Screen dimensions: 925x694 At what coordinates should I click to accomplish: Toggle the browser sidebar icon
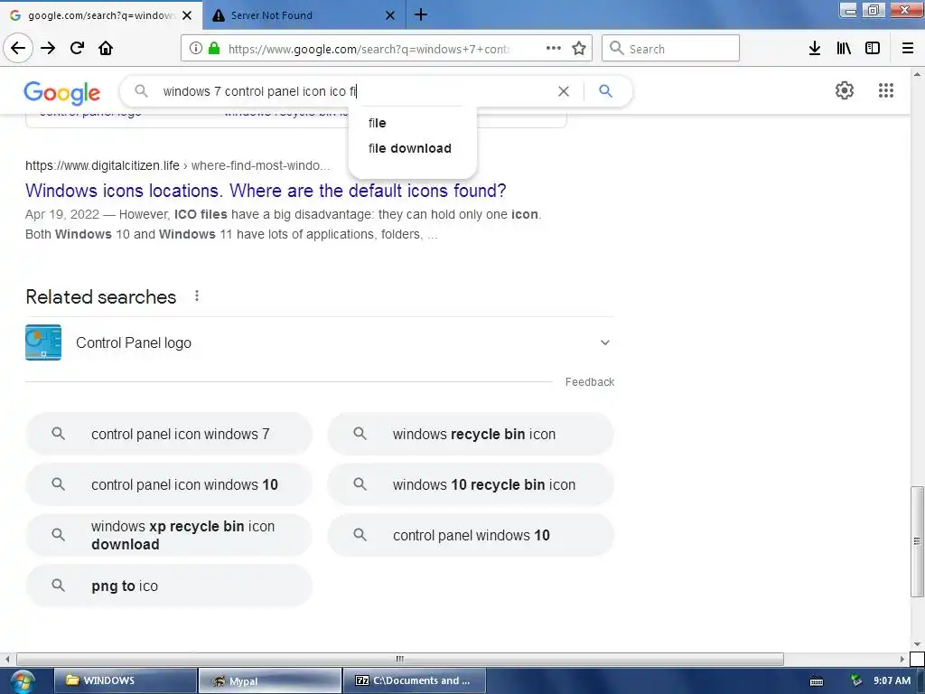coord(873,49)
